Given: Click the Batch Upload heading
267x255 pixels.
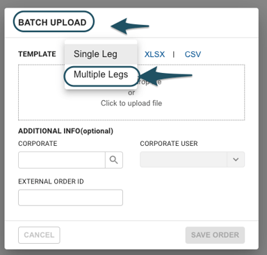Looking at the screenshot, I should 52,22.
